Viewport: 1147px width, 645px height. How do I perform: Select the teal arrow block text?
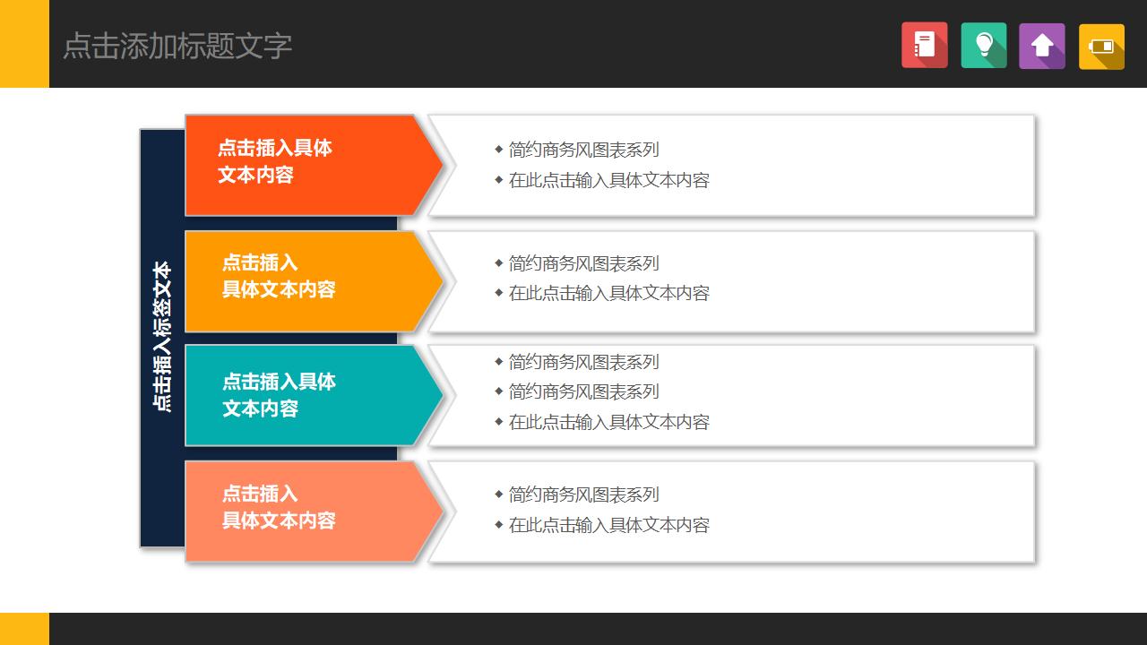279,395
